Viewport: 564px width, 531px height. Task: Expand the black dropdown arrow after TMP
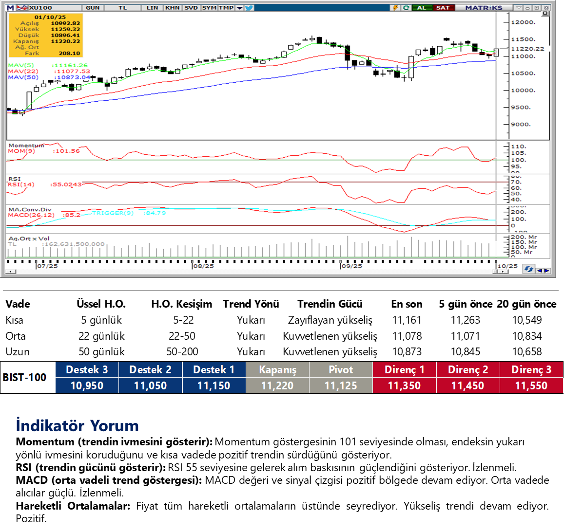239,8
